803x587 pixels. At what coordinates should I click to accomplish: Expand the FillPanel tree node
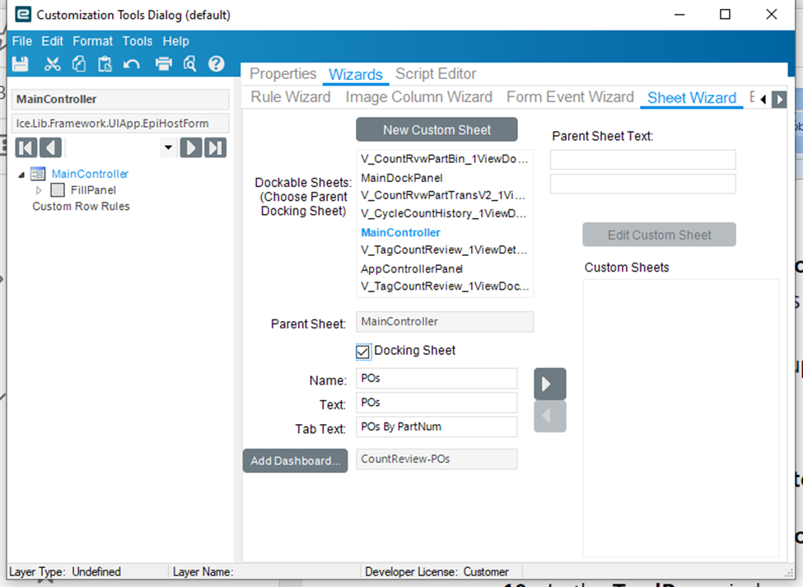[39, 190]
